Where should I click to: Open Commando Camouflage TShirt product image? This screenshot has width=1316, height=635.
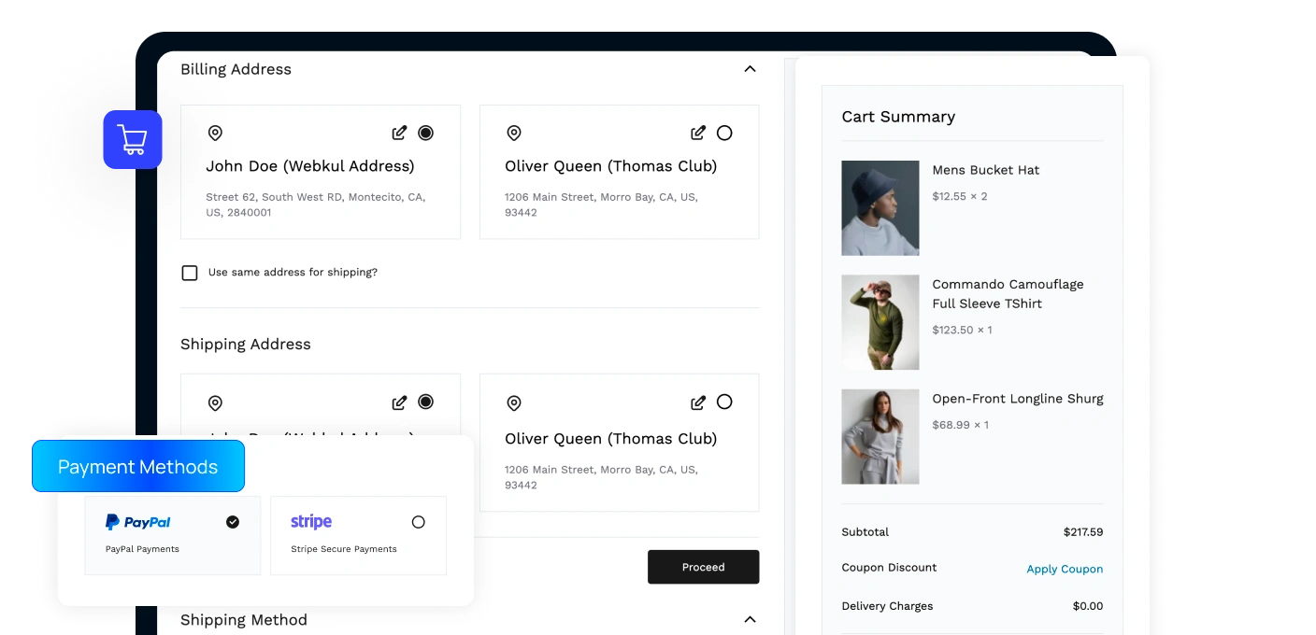[880, 322]
